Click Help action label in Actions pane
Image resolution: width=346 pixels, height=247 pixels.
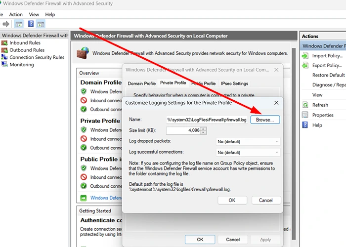[x=317, y=125]
